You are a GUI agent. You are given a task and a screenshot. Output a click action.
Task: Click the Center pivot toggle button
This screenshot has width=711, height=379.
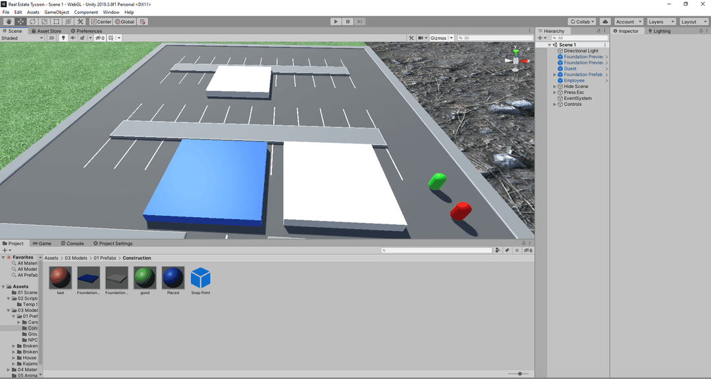coord(101,22)
